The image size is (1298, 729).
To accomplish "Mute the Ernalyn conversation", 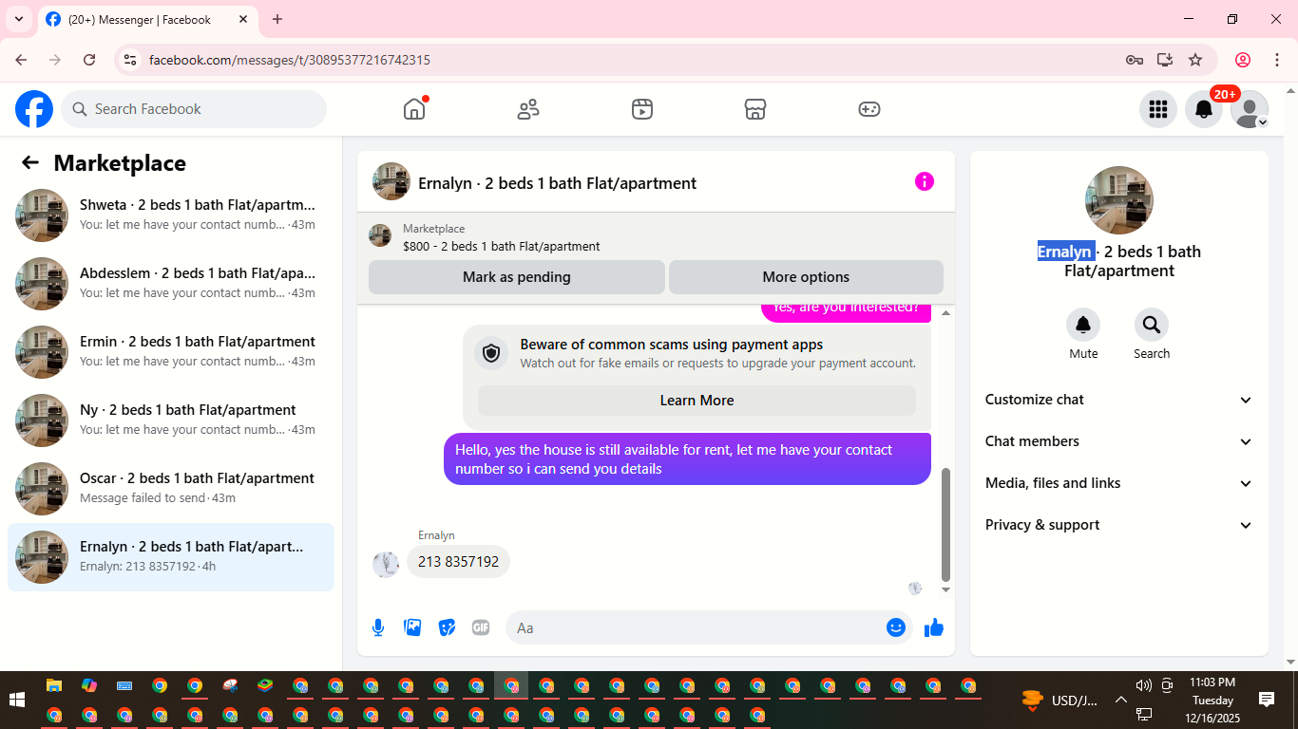I will 1083,326.
